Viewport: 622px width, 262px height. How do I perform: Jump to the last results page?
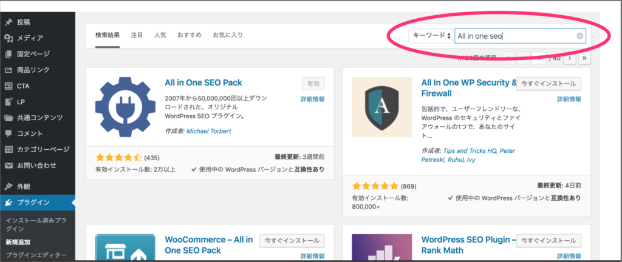[x=585, y=58]
